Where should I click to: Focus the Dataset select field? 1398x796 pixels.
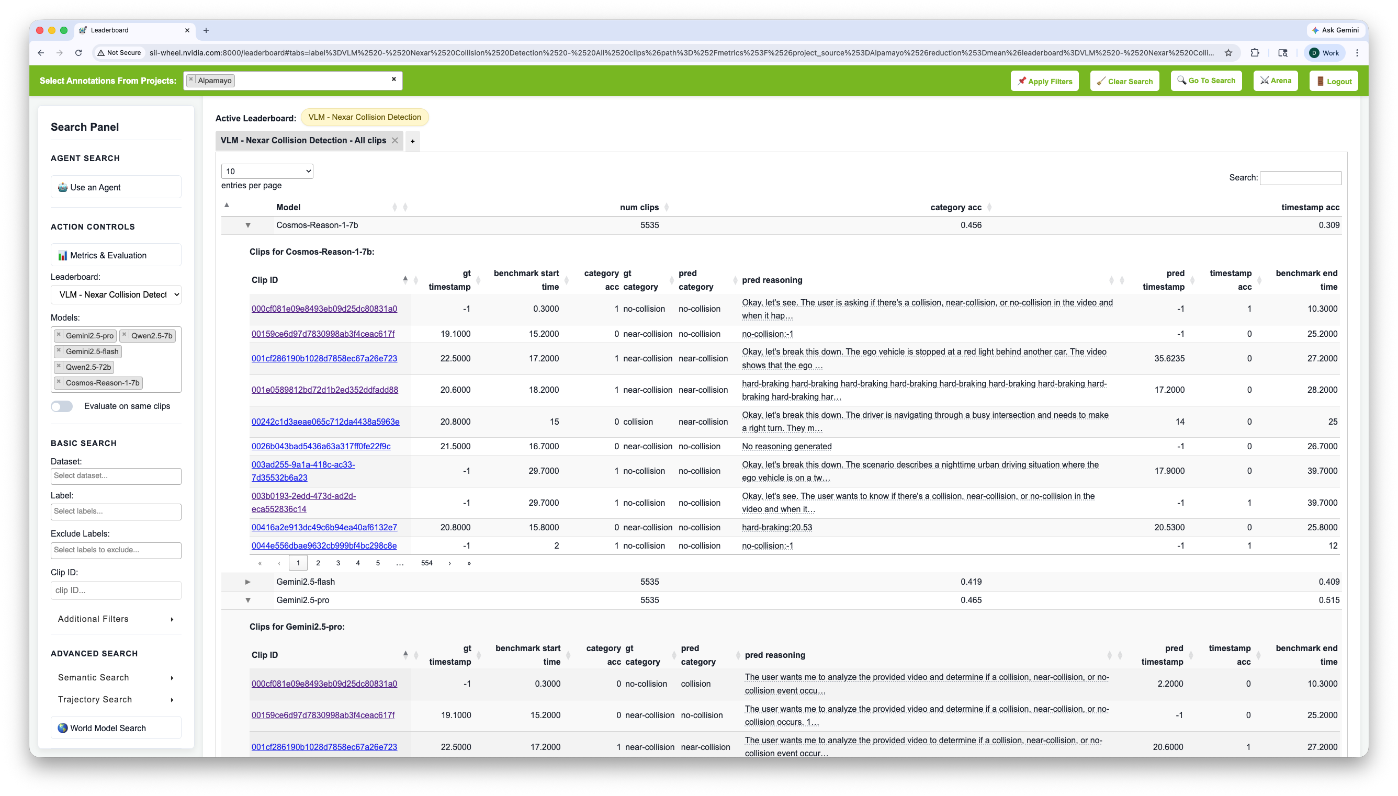coord(116,475)
